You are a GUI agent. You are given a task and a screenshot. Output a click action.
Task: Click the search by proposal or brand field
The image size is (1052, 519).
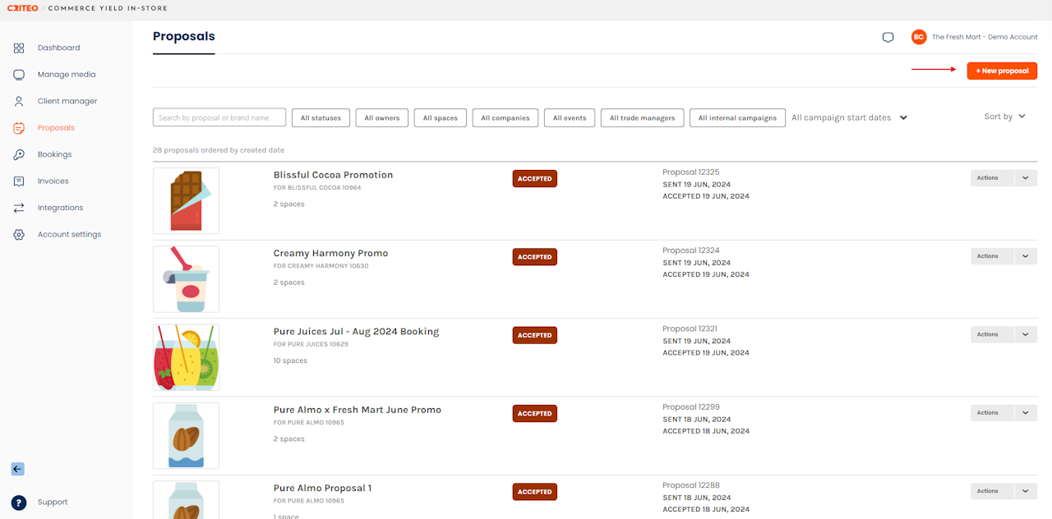219,118
